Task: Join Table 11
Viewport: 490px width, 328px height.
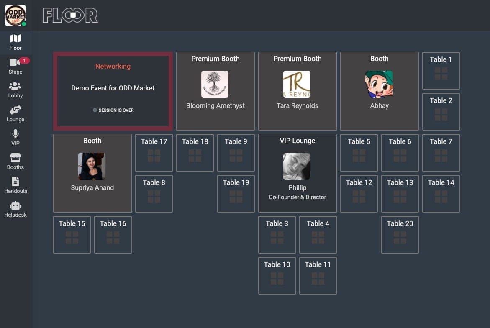Action: click(x=318, y=276)
